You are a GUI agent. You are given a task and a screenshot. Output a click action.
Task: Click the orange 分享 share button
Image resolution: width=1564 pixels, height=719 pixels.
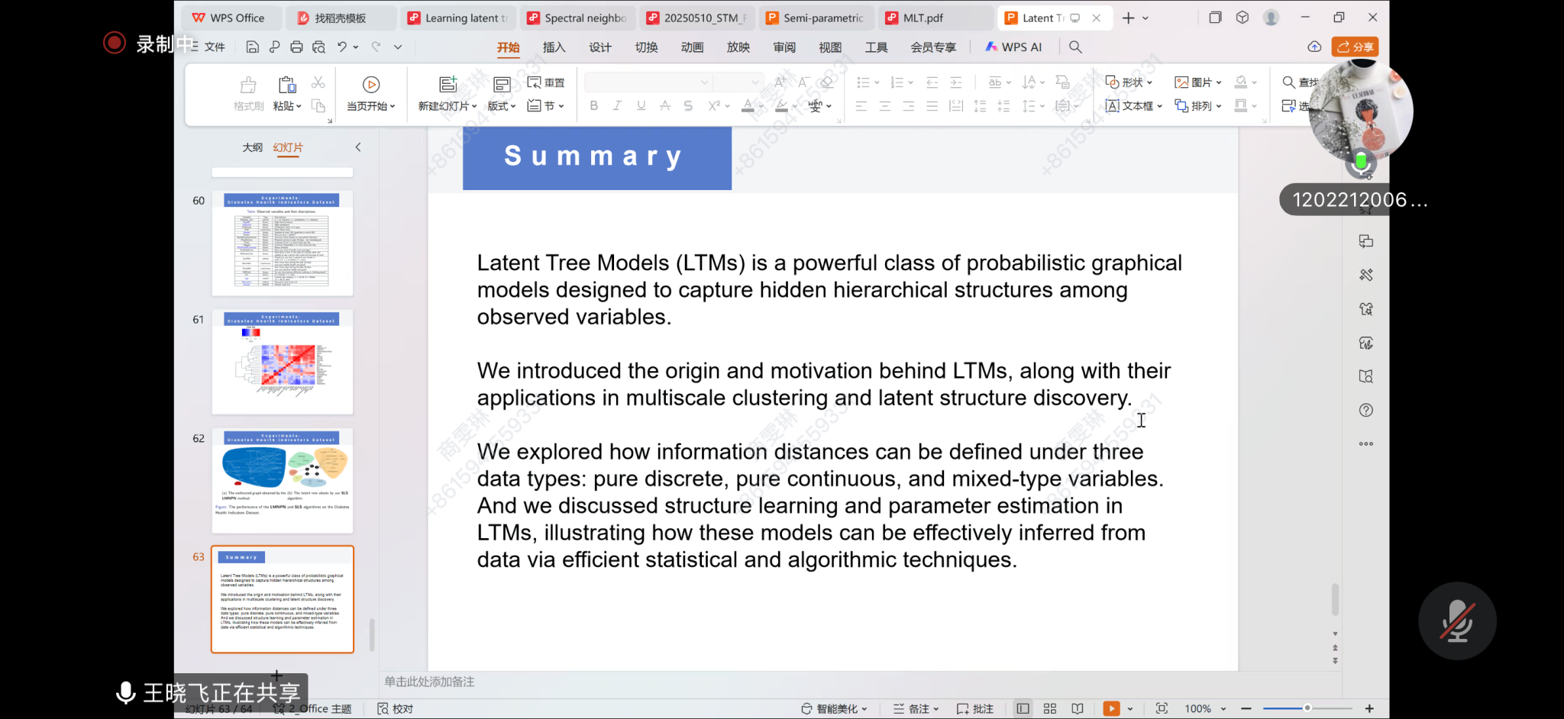(1355, 47)
